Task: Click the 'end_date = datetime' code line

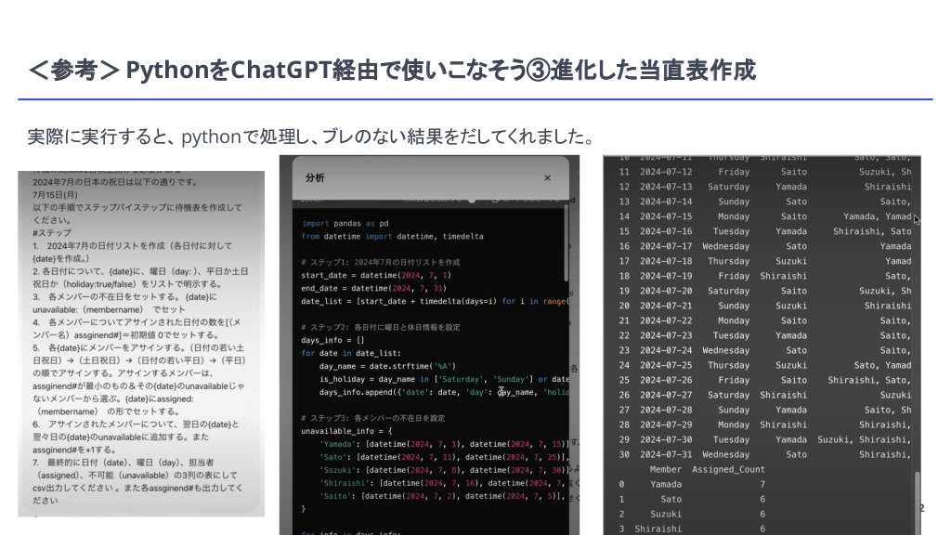Action: (376, 288)
